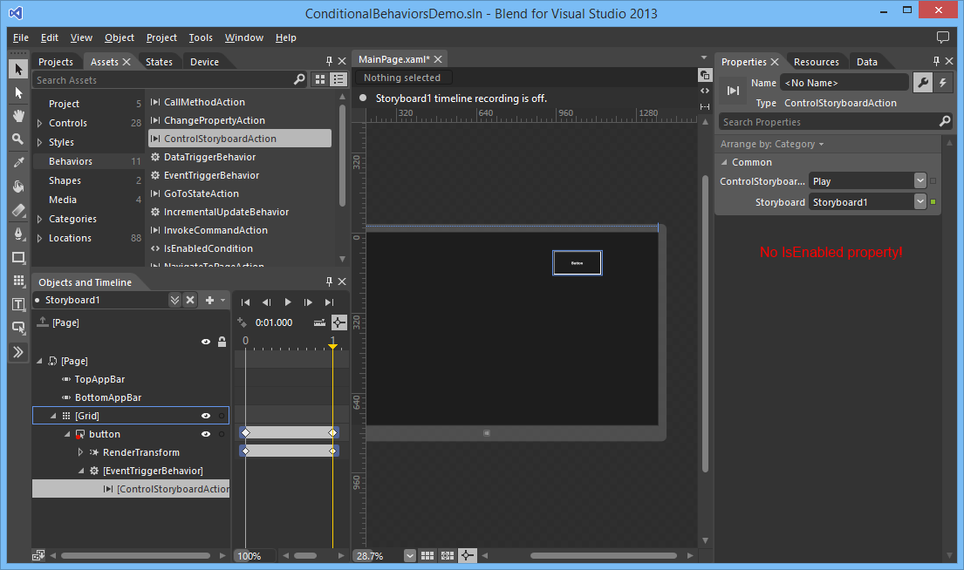
Task: Step to the previous frame
Action: tap(266, 302)
